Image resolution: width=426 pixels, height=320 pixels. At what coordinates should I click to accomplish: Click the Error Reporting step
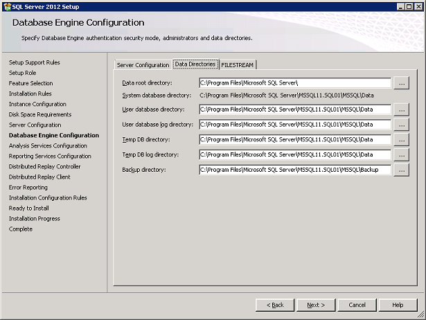click(28, 188)
